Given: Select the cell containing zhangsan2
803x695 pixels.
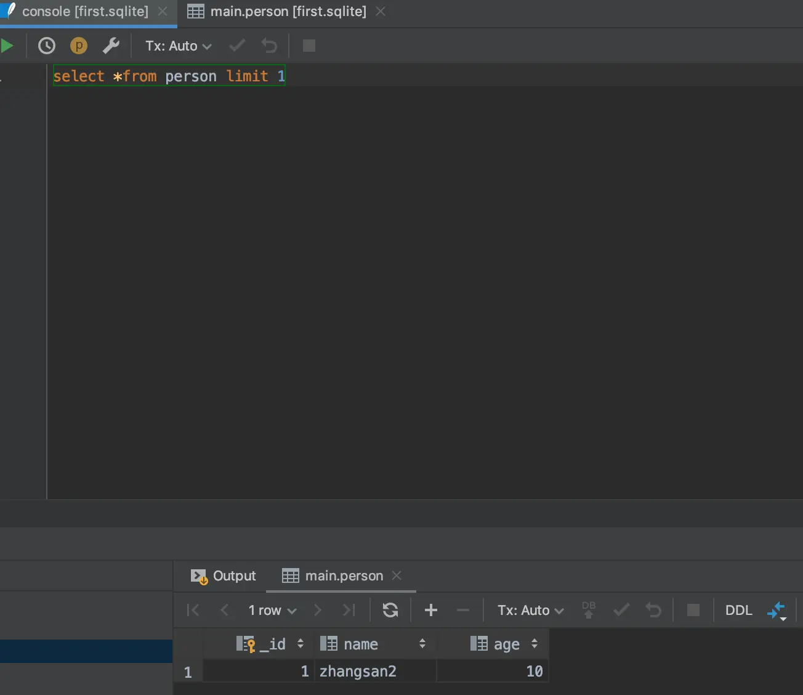Looking at the screenshot, I should [x=376, y=671].
